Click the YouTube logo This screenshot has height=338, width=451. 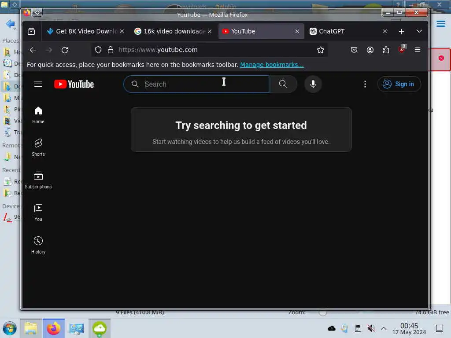point(74,84)
